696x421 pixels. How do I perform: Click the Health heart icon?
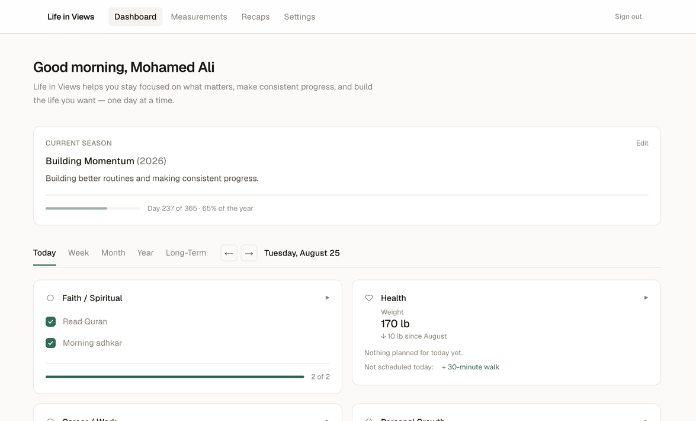click(x=369, y=298)
